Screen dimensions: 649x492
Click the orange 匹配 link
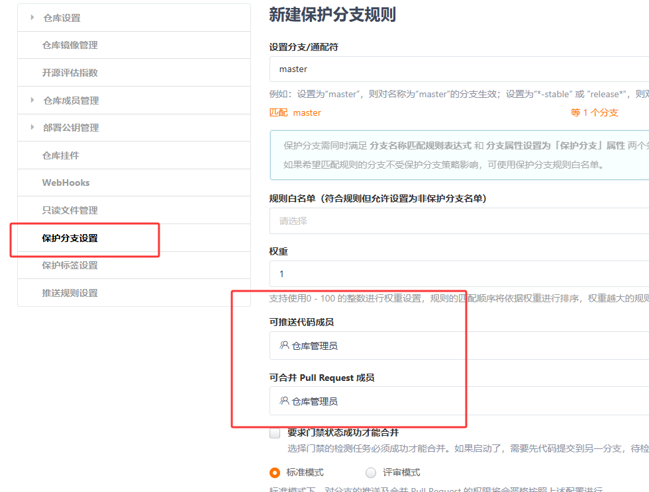pyautogui.click(x=279, y=112)
